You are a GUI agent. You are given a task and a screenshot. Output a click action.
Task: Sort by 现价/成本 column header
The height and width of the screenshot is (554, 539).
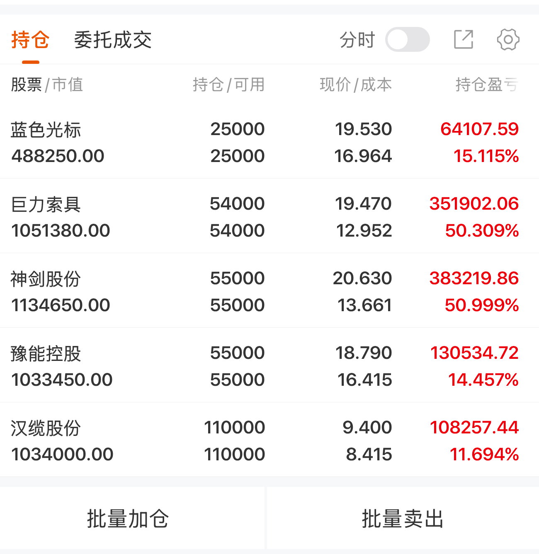pyautogui.click(x=356, y=85)
